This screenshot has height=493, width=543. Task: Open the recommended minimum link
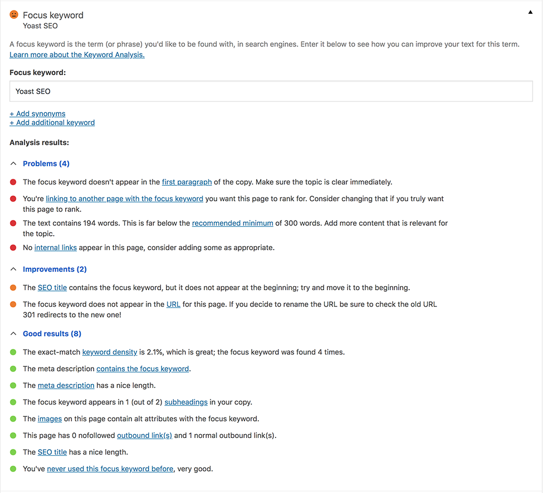[x=232, y=223]
